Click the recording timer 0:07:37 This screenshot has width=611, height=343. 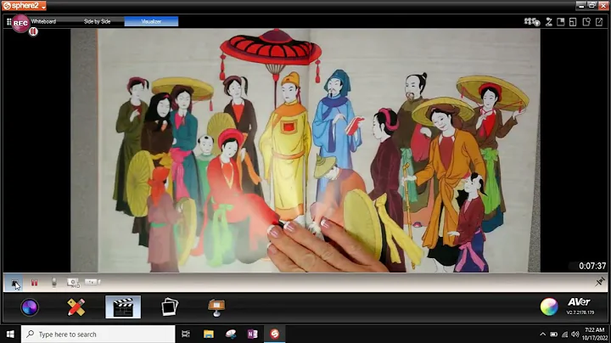pos(592,266)
